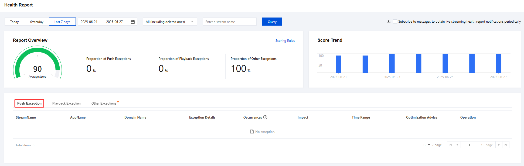Jump to last page arrow
The height and width of the screenshot is (166, 524).
(x=506, y=145)
